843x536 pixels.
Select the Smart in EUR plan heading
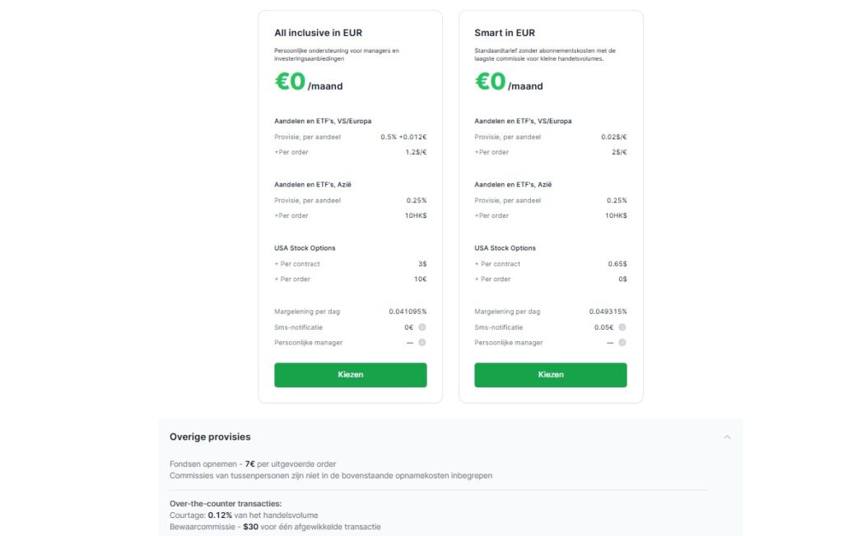(x=505, y=32)
